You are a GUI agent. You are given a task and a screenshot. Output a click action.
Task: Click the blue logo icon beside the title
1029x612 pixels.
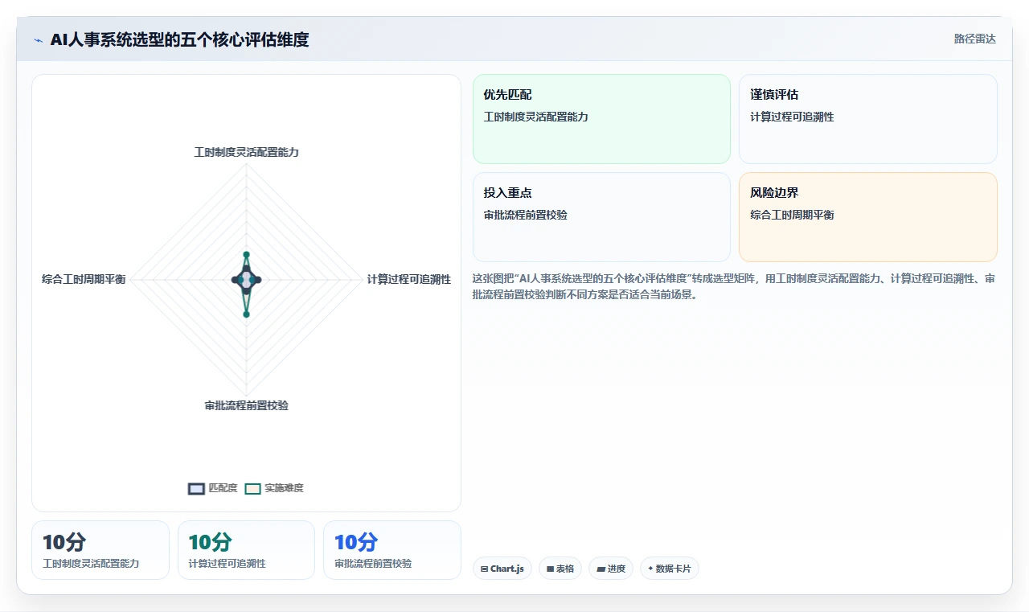(x=39, y=40)
